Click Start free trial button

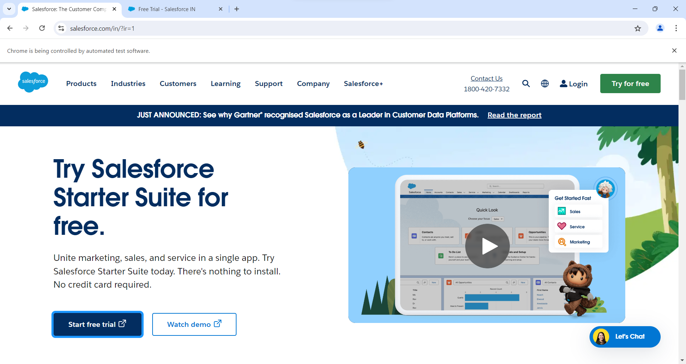(97, 324)
